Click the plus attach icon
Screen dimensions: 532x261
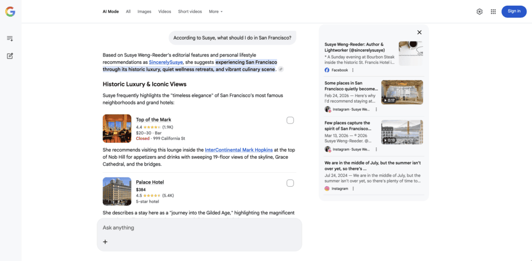[105, 242]
